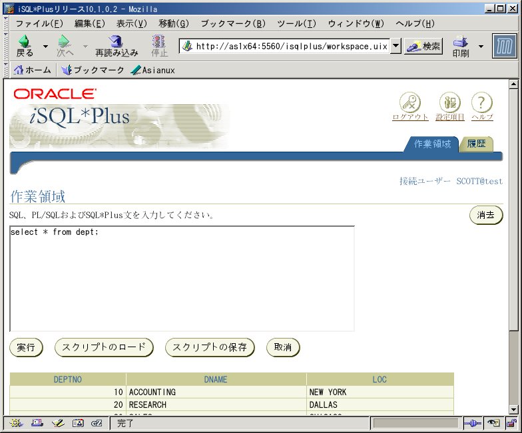Screen dimensions: 522x433
Task: Expand the URL history dropdown
Action: tap(395, 47)
